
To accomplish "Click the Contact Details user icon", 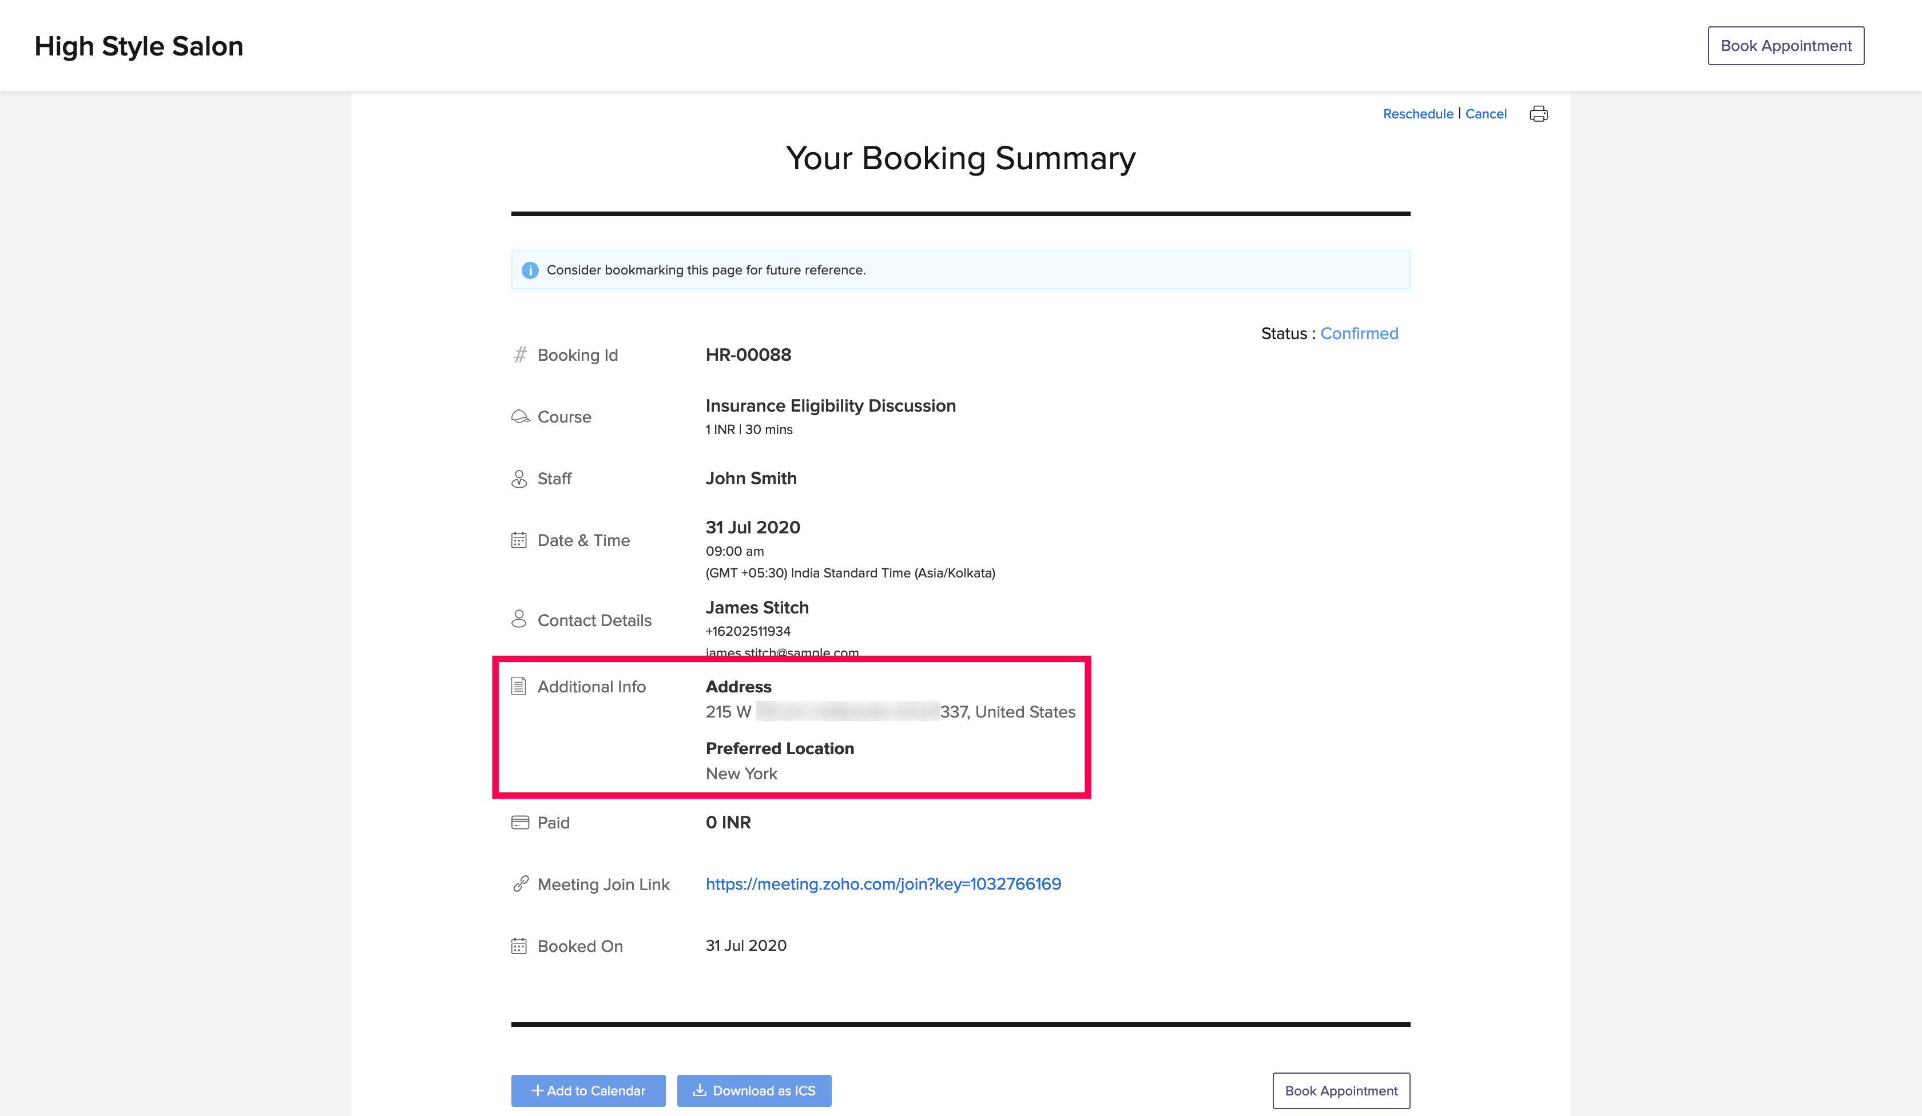I will click(519, 619).
